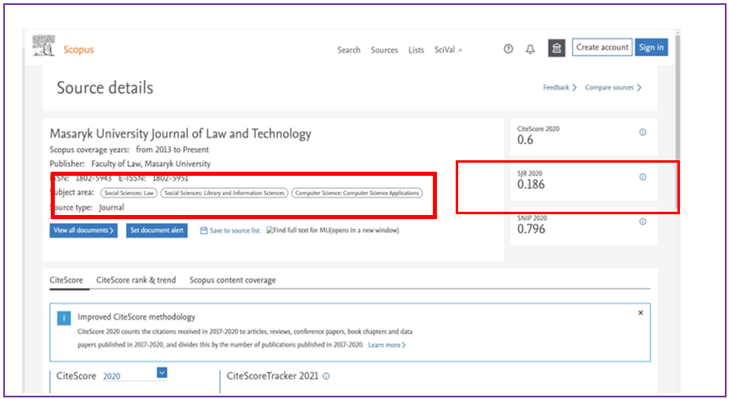Click the Source details heading

pyautogui.click(x=105, y=87)
